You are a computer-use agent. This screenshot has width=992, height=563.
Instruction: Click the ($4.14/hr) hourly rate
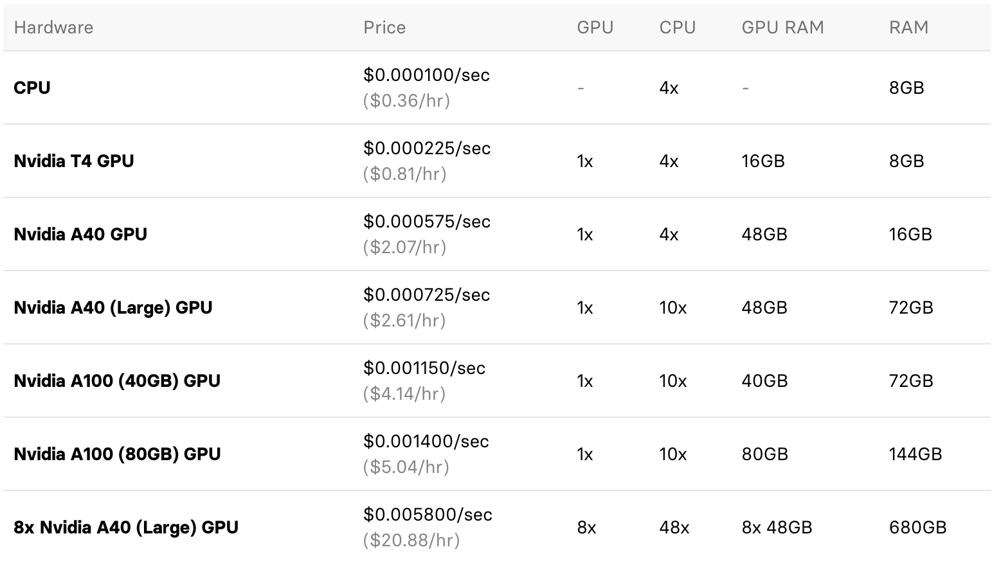404,394
